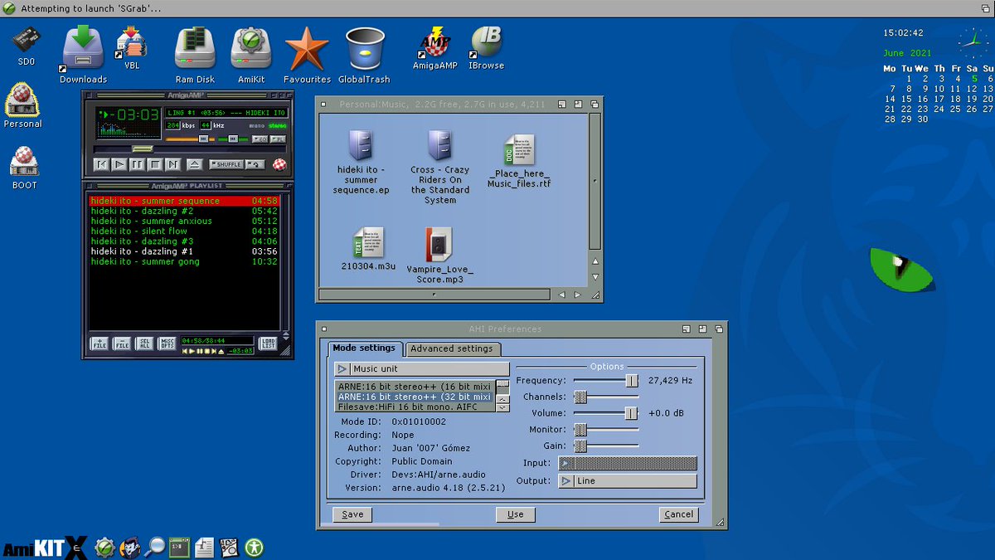
Task: Open the AmiKit drive icon
Action: pyautogui.click(x=251, y=49)
